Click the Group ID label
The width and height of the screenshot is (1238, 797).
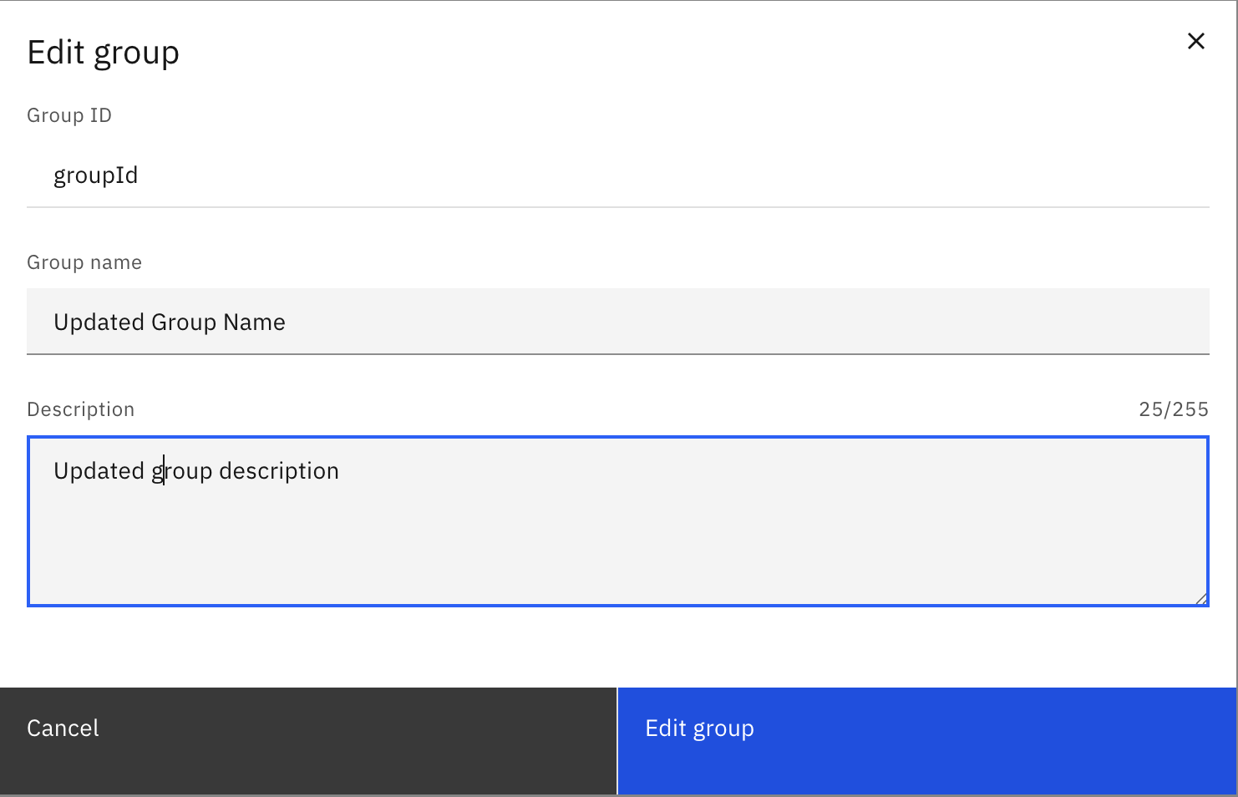(x=69, y=114)
